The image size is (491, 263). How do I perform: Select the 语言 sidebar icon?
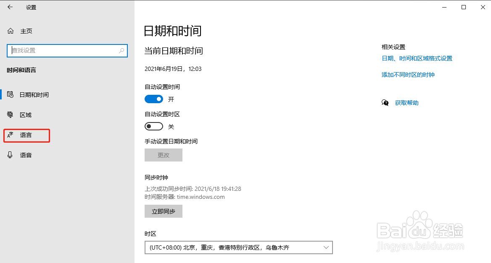[10, 135]
